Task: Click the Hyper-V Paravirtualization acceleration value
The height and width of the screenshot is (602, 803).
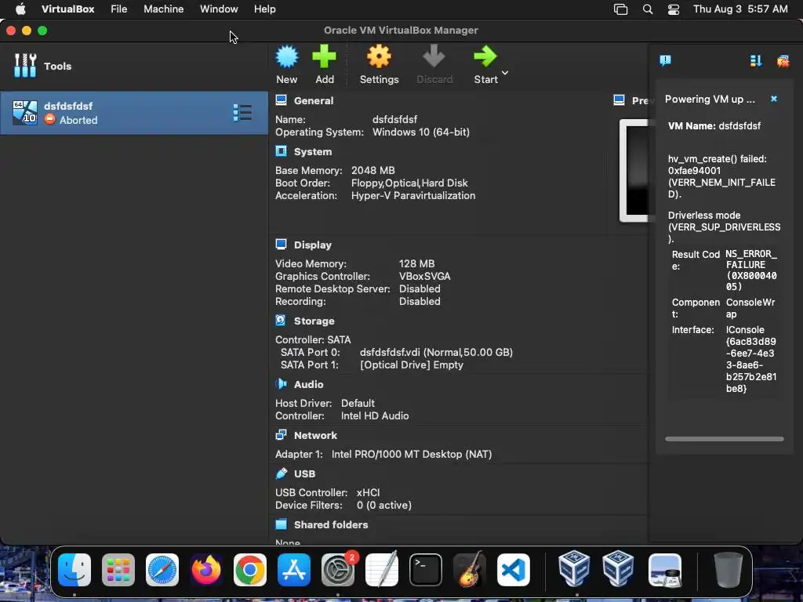Action: [413, 195]
